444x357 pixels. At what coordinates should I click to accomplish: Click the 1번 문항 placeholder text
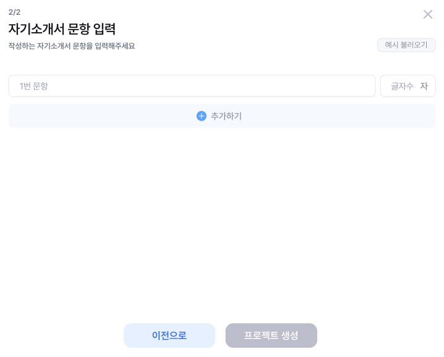click(x=34, y=86)
